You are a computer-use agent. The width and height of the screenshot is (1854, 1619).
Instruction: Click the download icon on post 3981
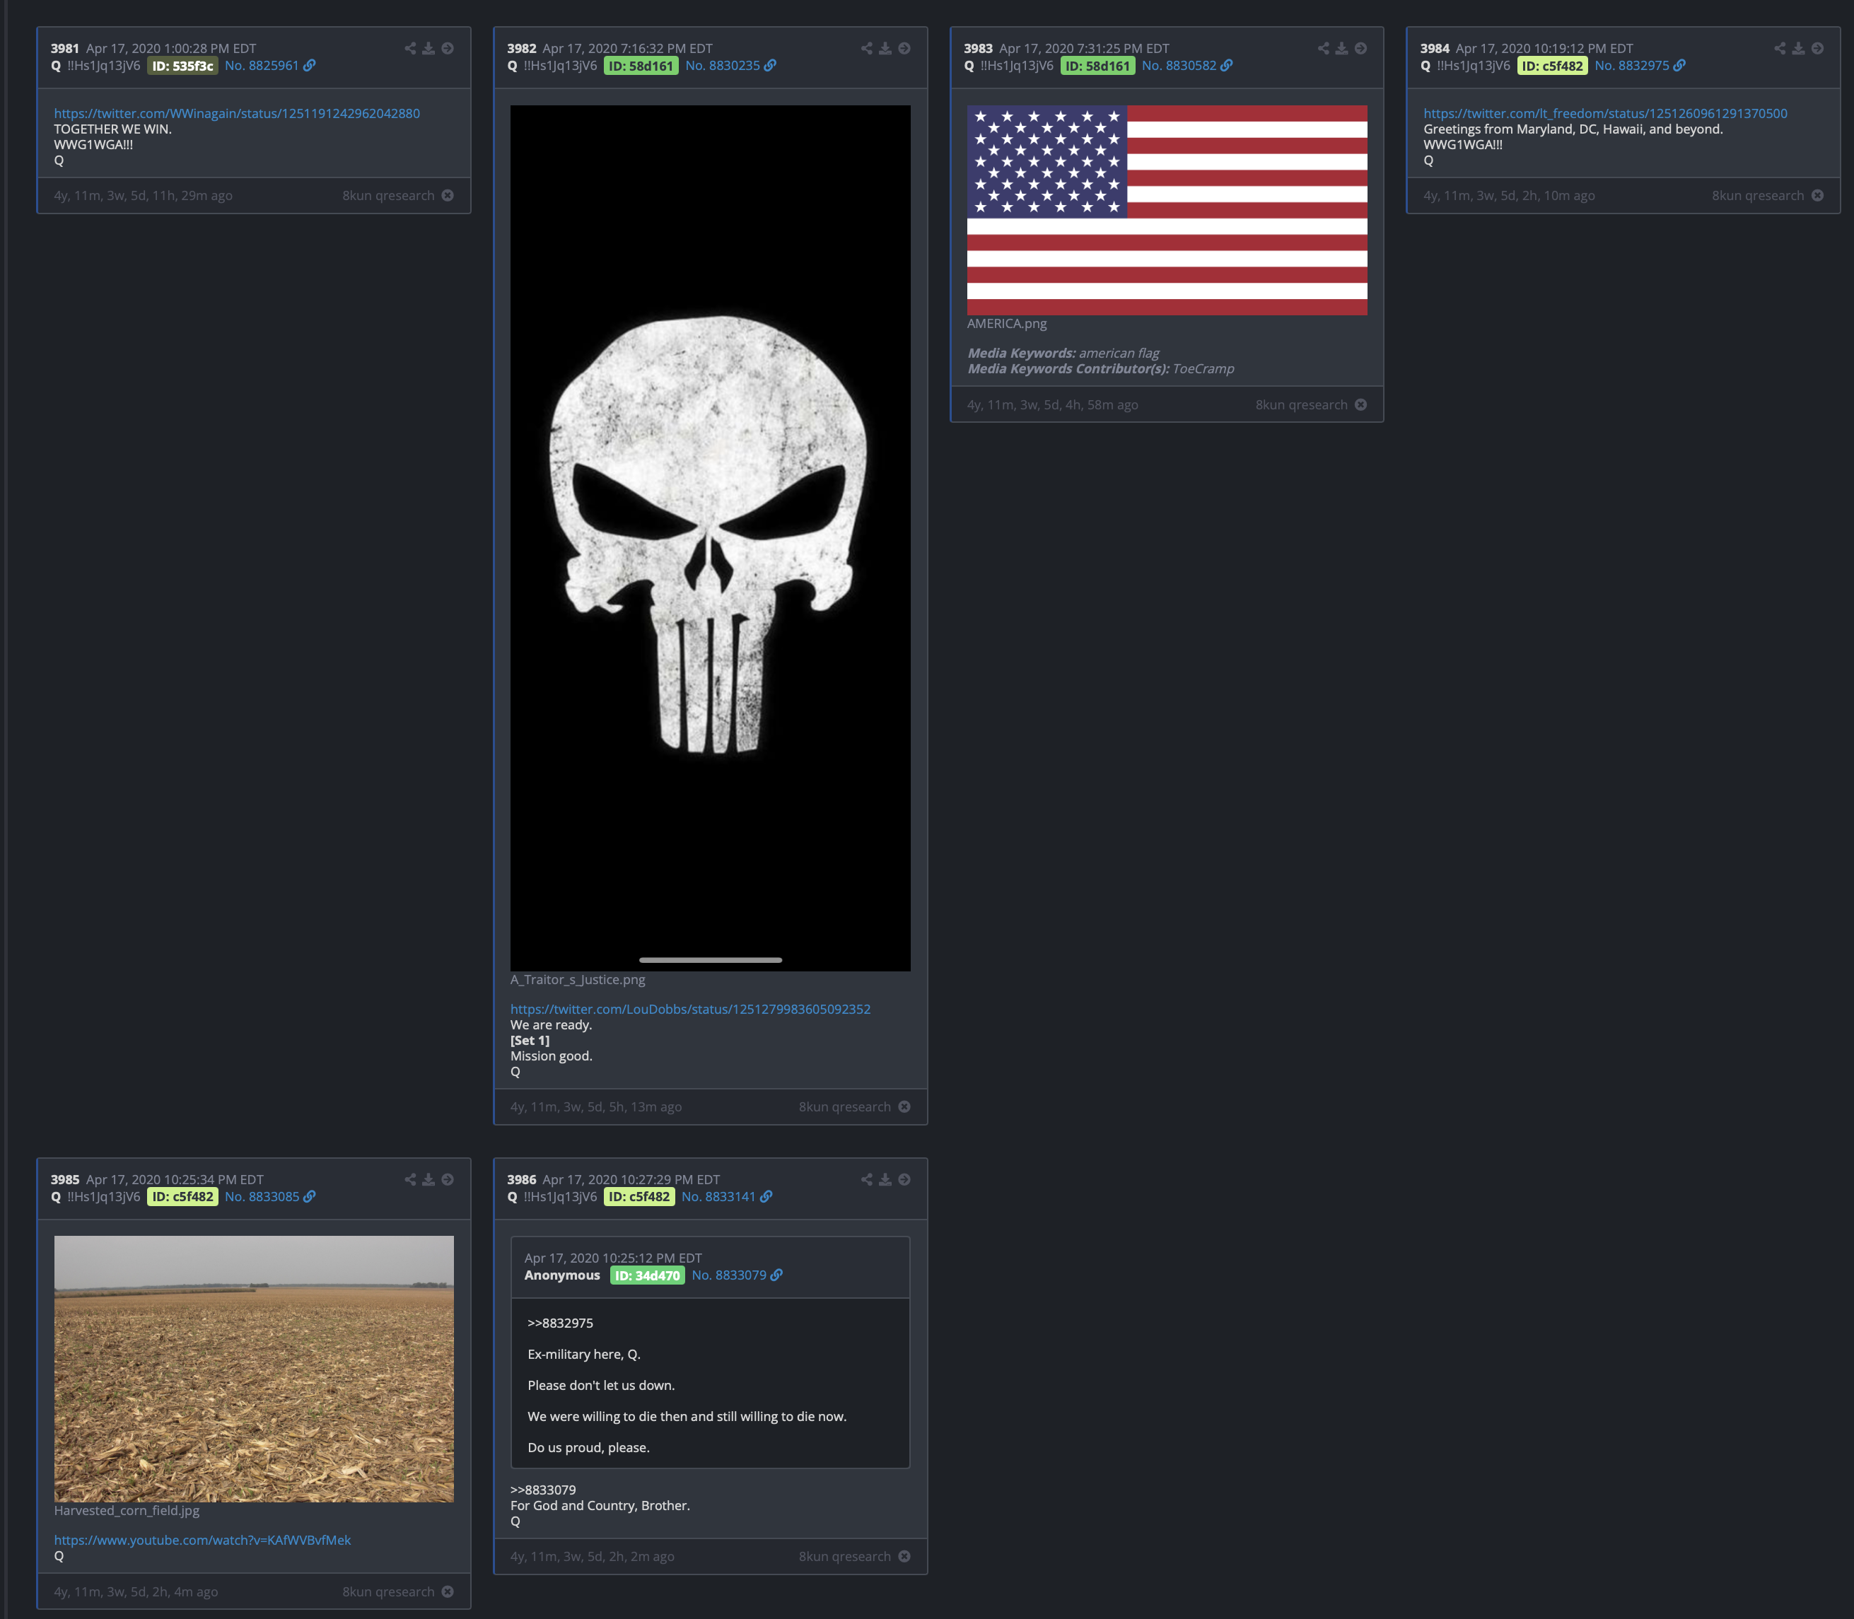pos(428,49)
